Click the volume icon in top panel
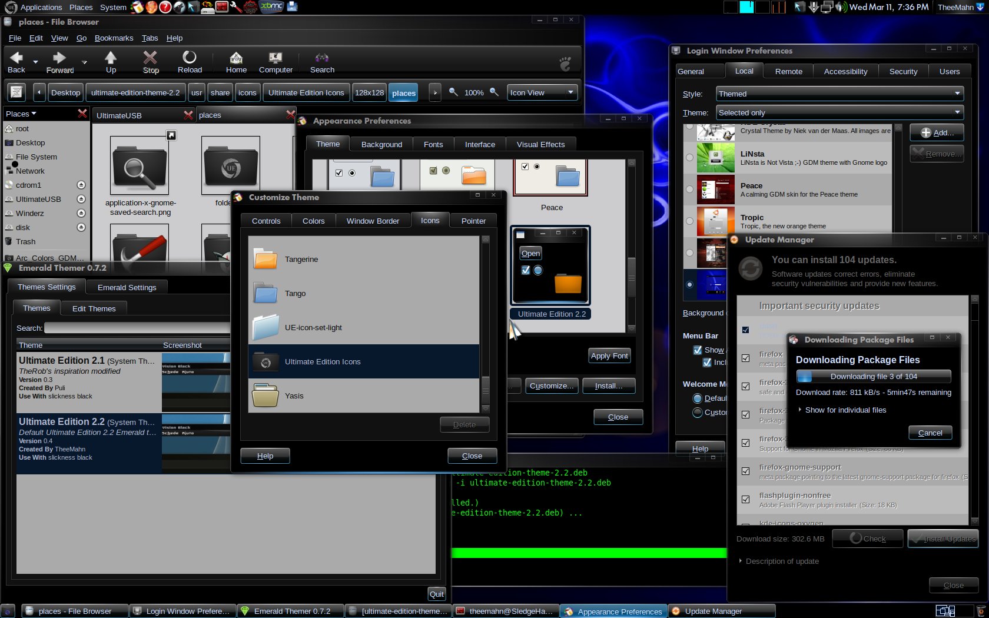Screen dimensions: 989x618 pos(841,7)
